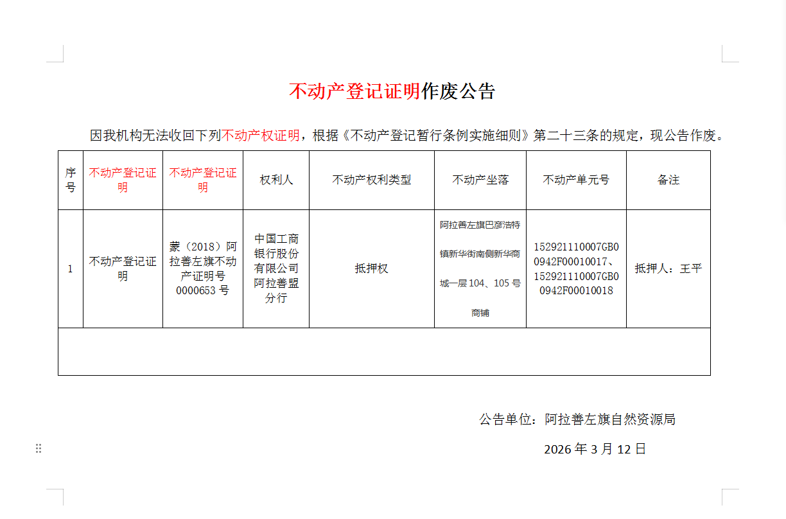
Task: Click the 不动产坐落 column header
Action: [480, 180]
